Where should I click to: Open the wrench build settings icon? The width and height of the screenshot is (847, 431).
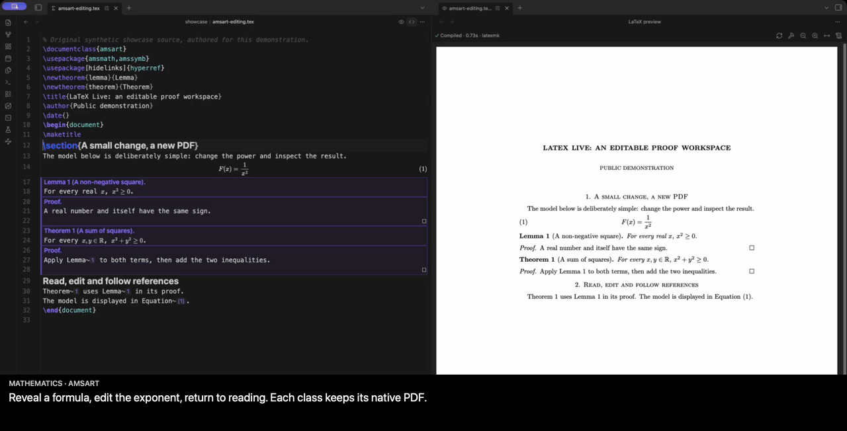[x=791, y=36]
